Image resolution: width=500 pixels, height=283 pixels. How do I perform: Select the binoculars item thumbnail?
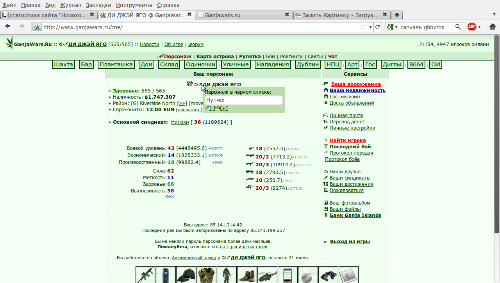tap(328, 275)
